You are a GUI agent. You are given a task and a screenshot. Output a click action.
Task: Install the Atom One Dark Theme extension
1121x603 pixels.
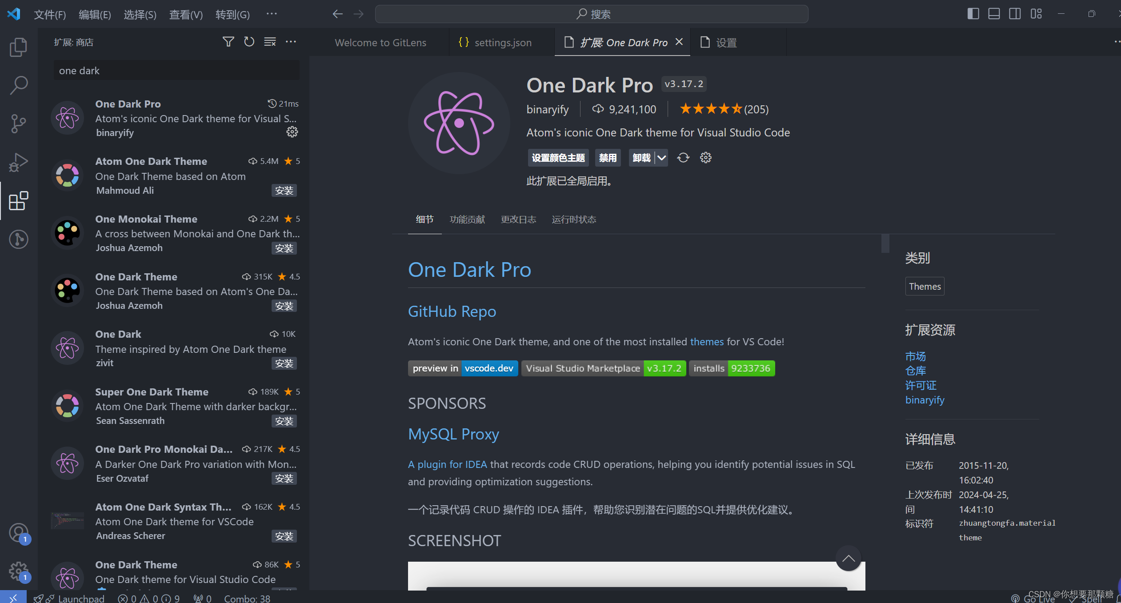(x=284, y=190)
